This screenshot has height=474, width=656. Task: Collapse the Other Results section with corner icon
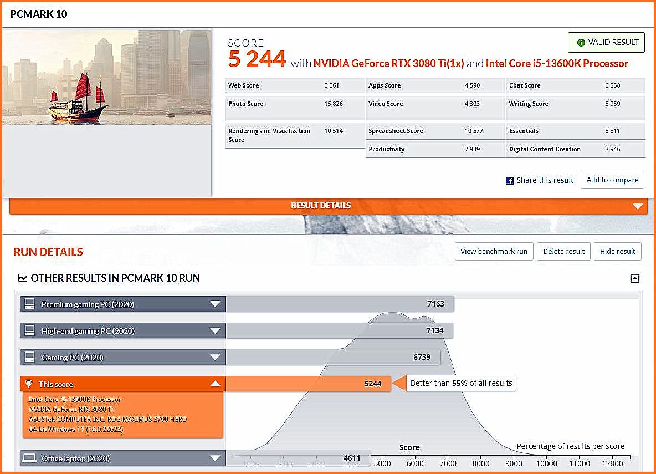[634, 278]
